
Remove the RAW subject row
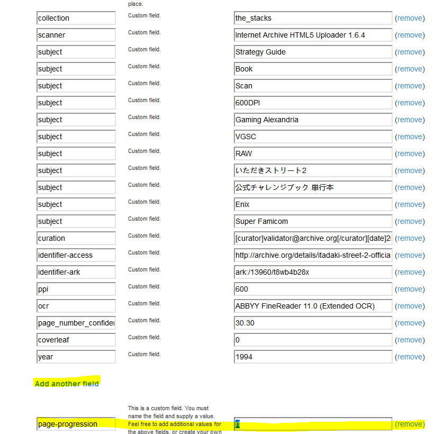(x=410, y=154)
